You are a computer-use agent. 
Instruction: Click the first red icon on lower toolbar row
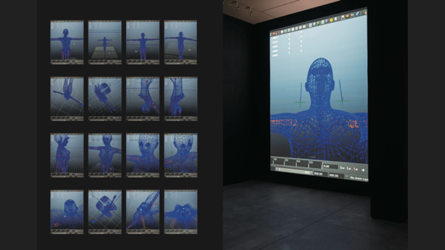[273, 33]
